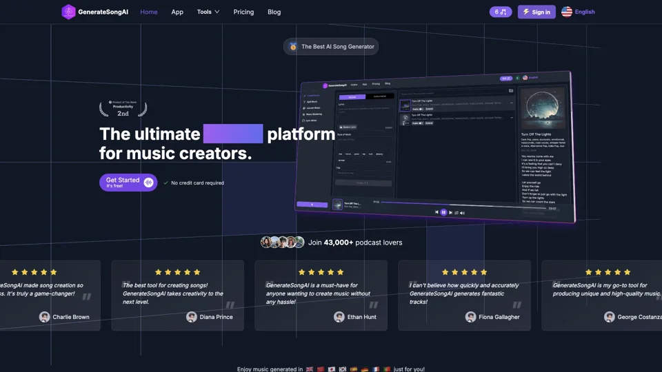The image size is (662, 372).
Task: Click the stacked user avatars group
Action: coord(282,242)
